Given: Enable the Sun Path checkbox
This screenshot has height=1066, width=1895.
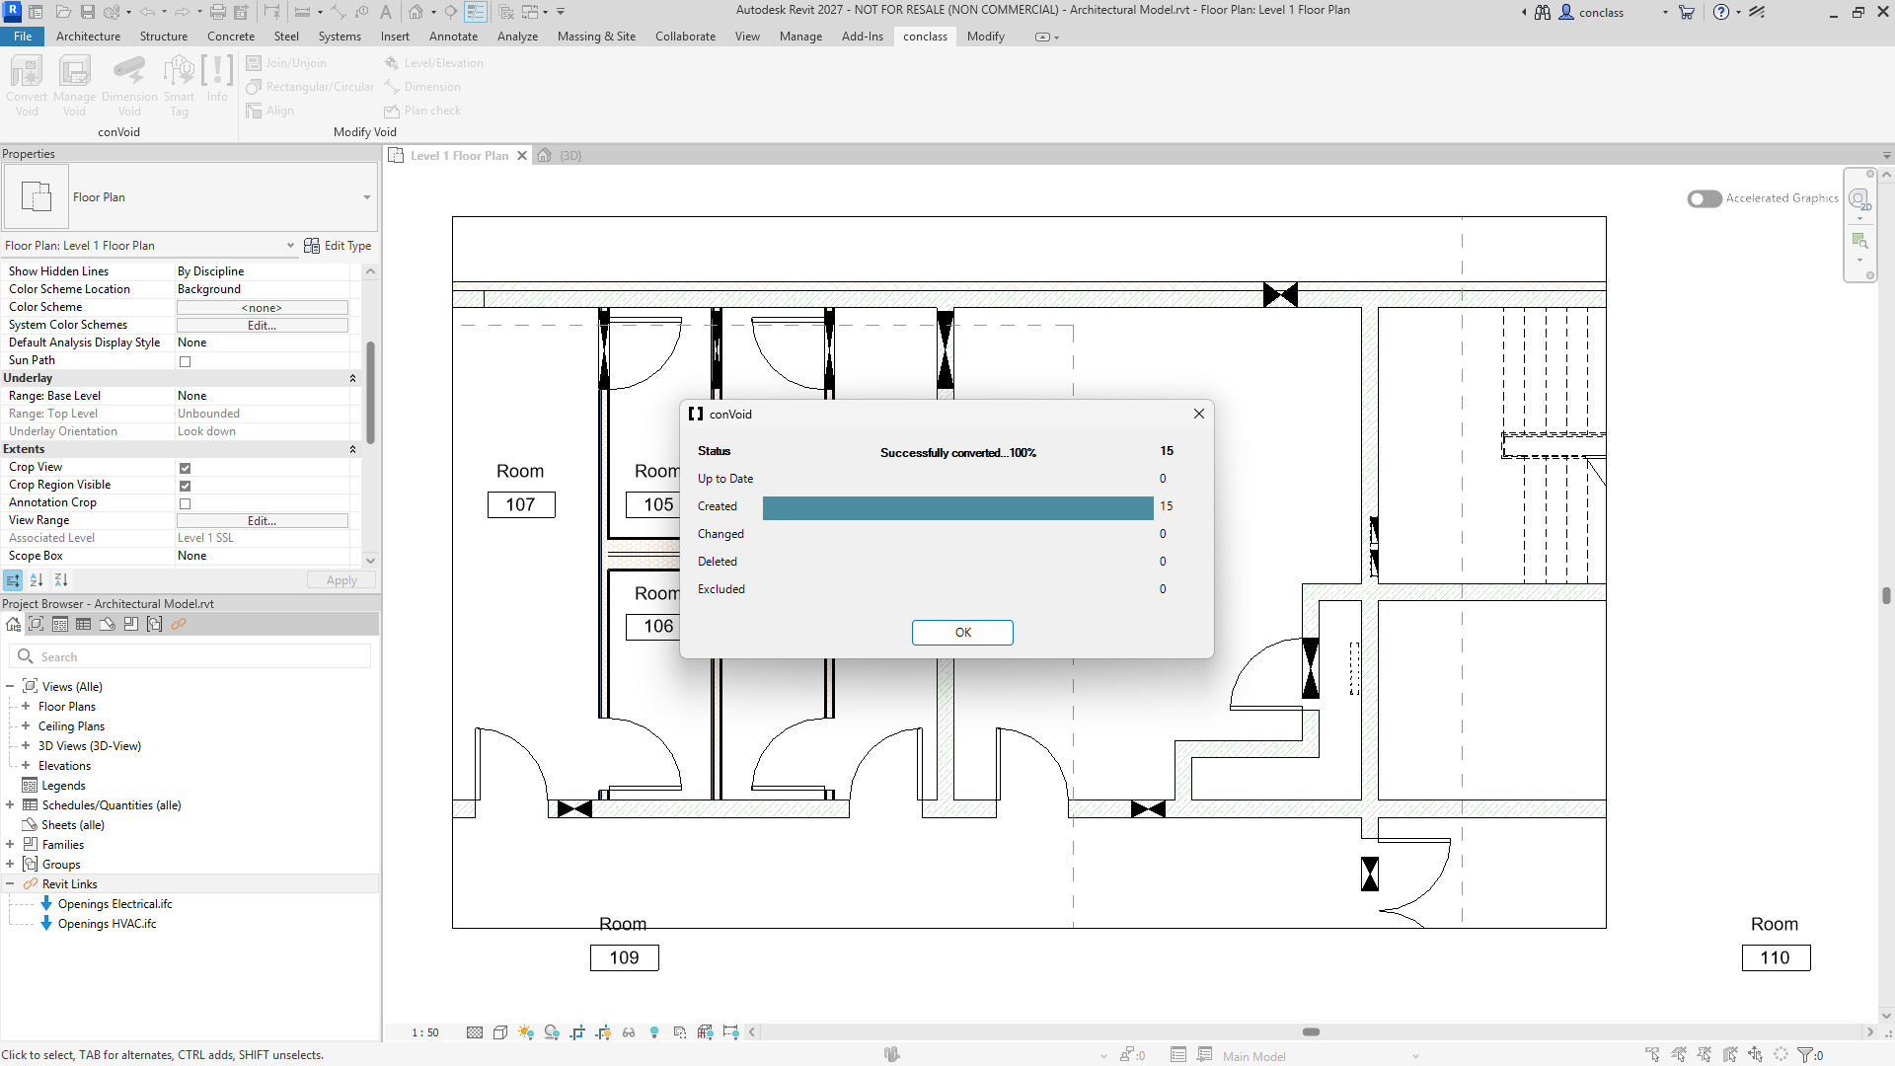Looking at the screenshot, I should point(185,361).
